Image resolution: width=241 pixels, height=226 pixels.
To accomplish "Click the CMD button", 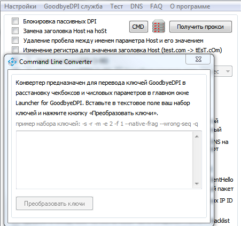I will pos(138,27).
